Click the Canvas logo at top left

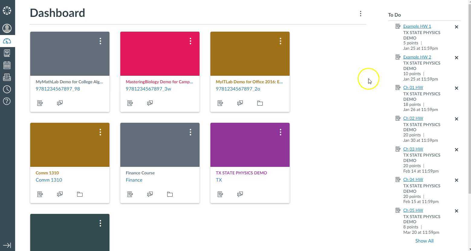(x=7, y=10)
